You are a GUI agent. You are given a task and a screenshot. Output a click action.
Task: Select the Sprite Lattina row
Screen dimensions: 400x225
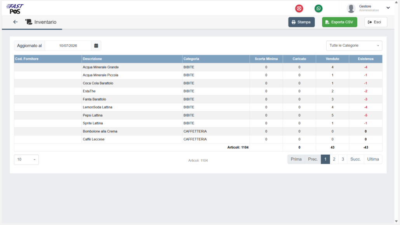198,123
